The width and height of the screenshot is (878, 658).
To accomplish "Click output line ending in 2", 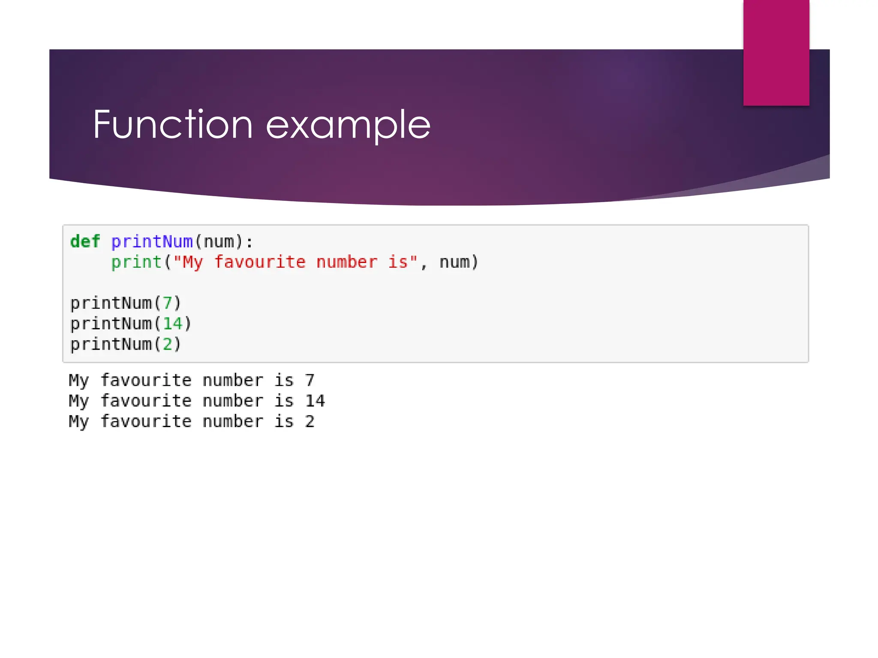I will pos(191,422).
